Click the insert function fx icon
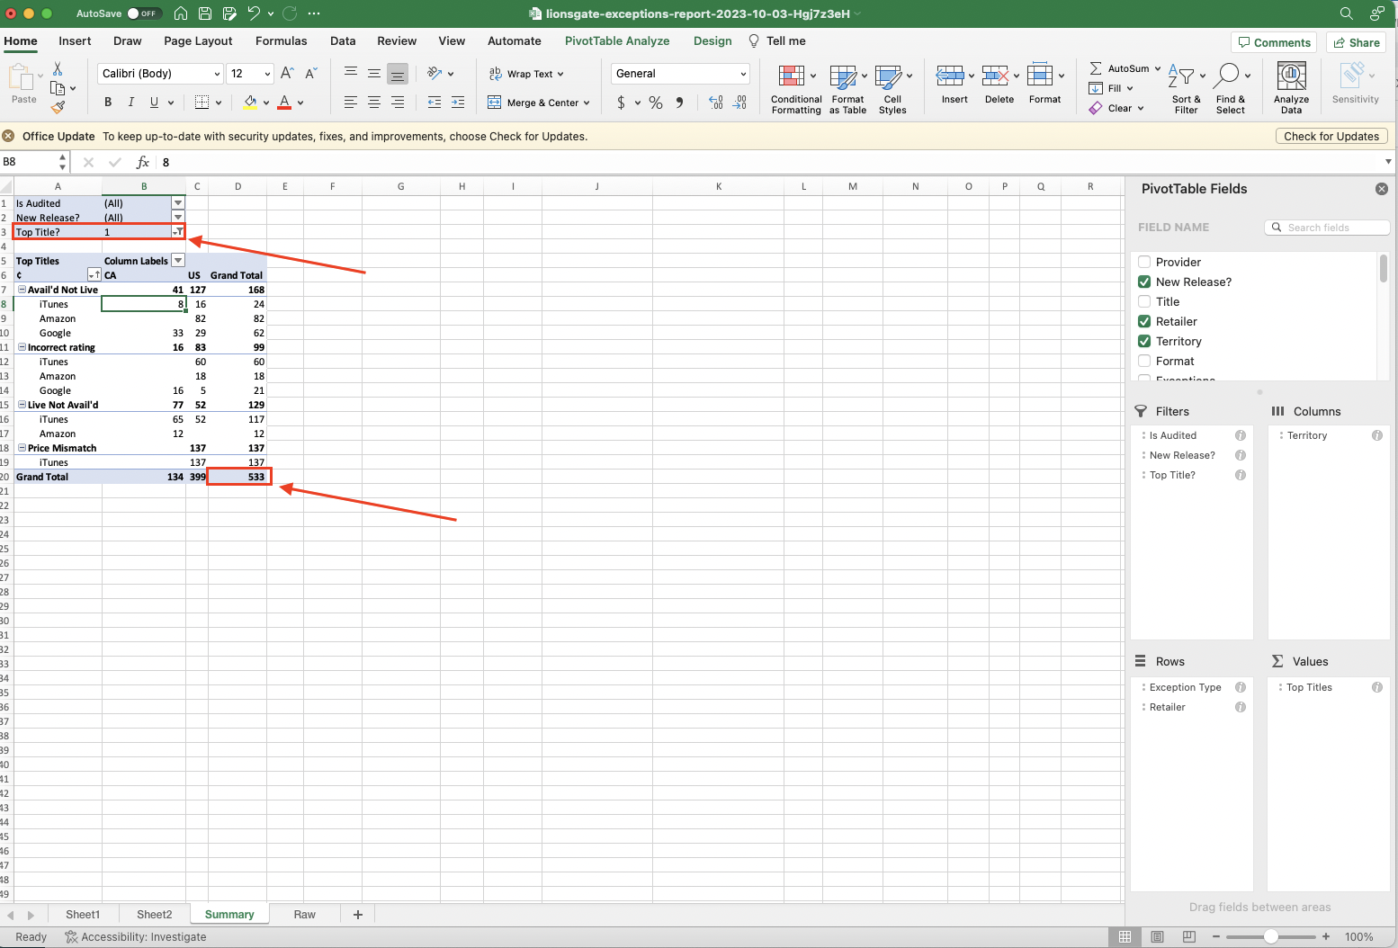 pos(142,162)
